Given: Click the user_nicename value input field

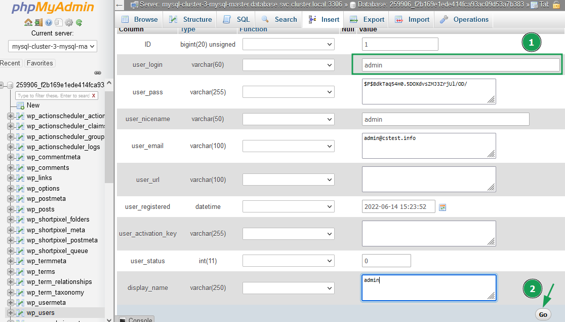Looking at the screenshot, I should (446, 119).
